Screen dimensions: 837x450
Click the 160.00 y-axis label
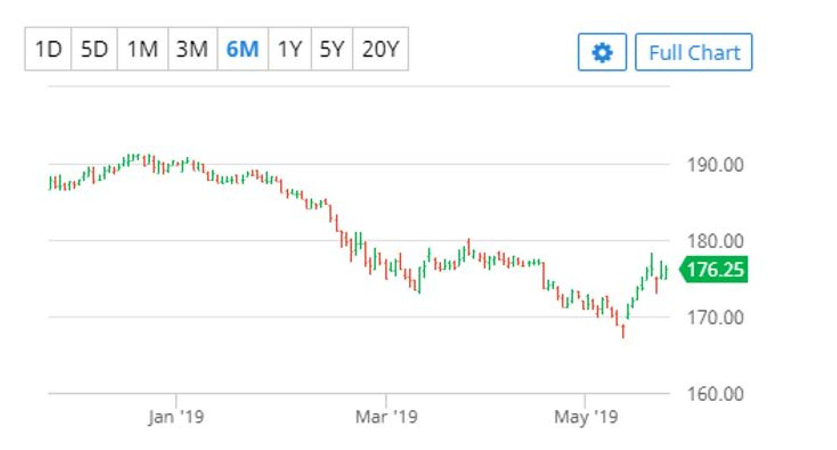tap(715, 394)
